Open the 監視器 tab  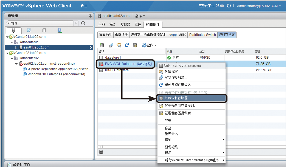[125, 24]
